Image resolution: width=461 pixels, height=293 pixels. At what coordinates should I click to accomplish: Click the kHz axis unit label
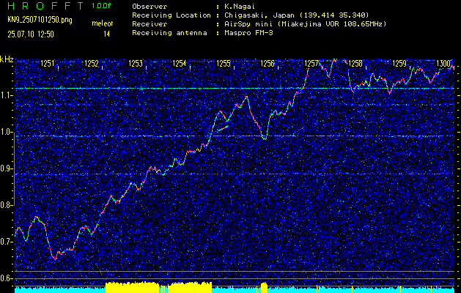click(7, 59)
